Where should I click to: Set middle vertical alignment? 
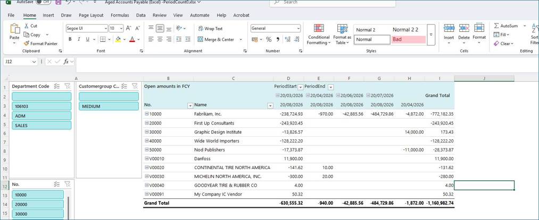(x=160, y=29)
